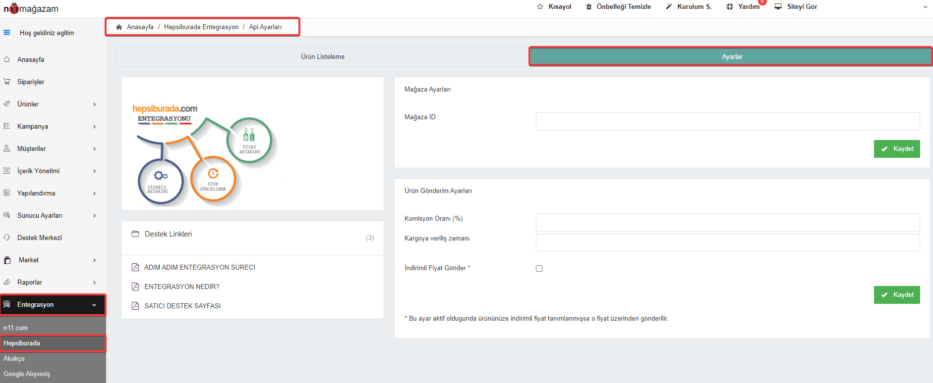
Task: Expand the Raporlar submenu arrow
Action: coord(94,283)
